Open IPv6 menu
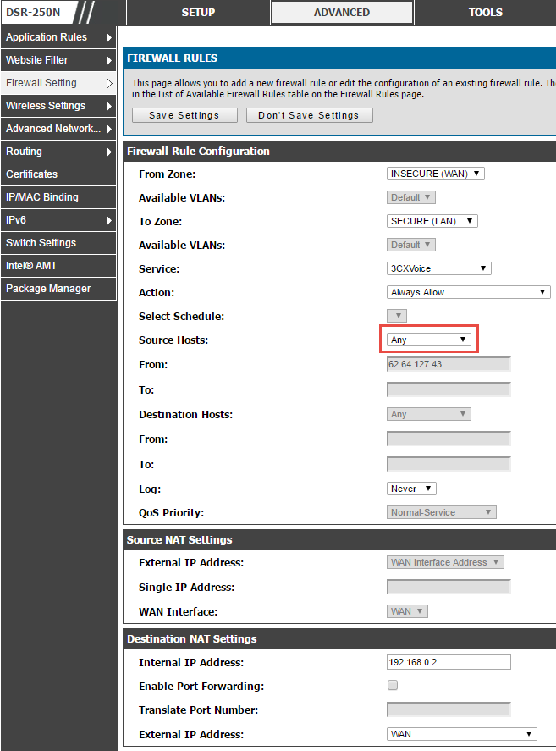 click(58, 220)
